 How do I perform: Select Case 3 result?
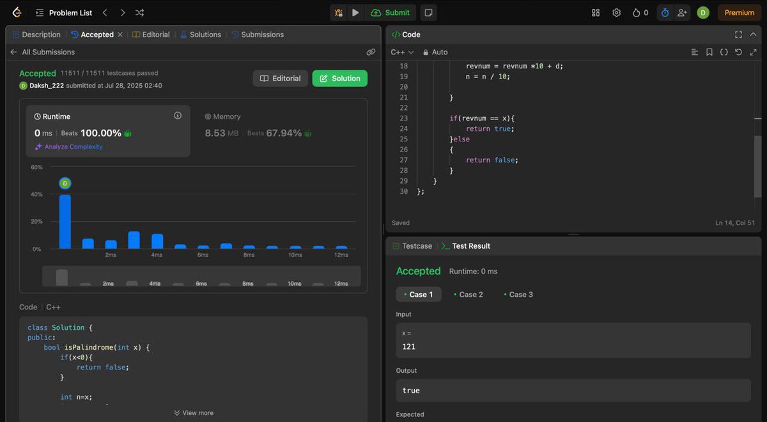(518, 295)
